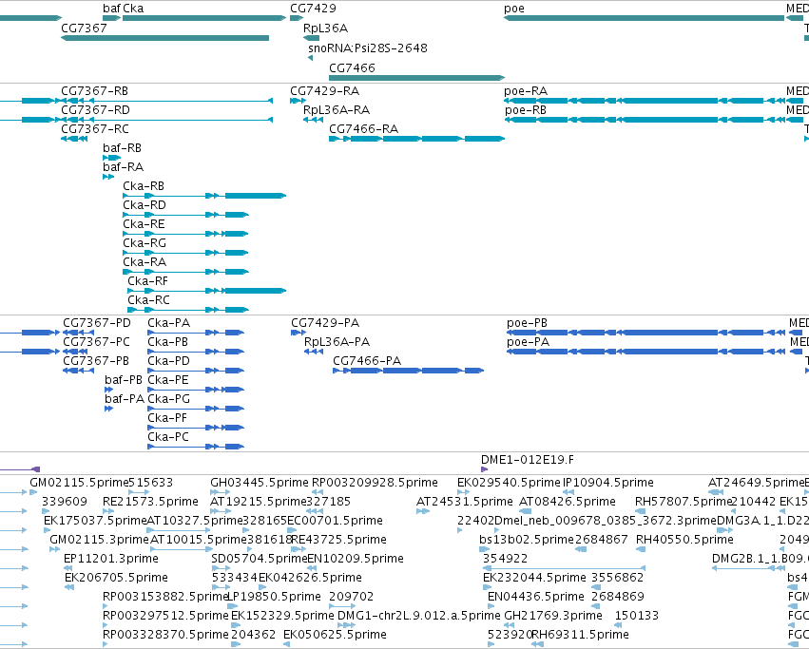Viewport: 809px width, 649px height.
Task: Click transcript Cka-RE
Action: (185, 234)
